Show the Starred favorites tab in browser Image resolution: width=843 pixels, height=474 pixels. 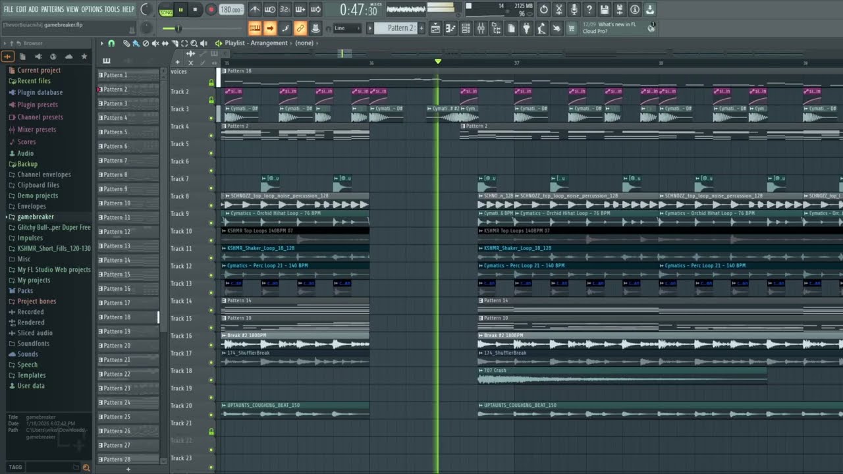[x=84, y=57]
